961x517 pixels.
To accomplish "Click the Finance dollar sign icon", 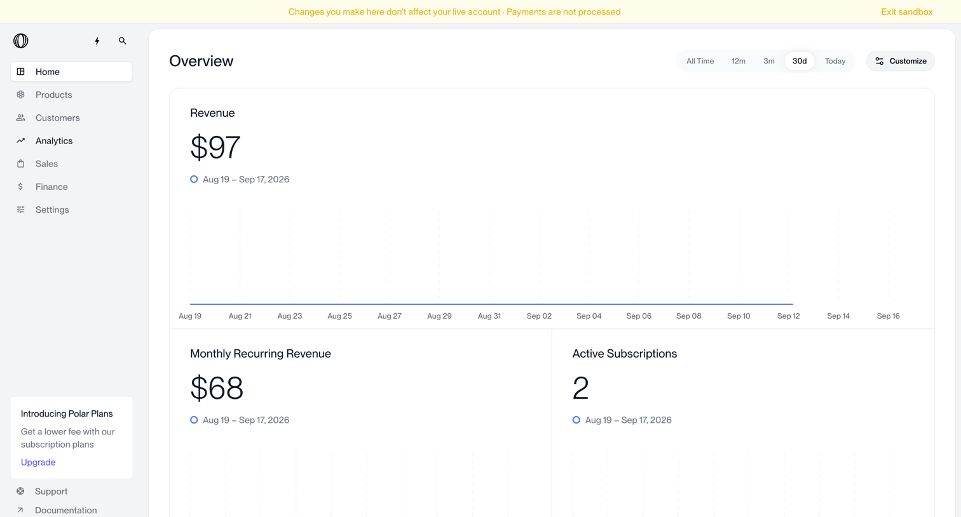I will pos(21,187).
